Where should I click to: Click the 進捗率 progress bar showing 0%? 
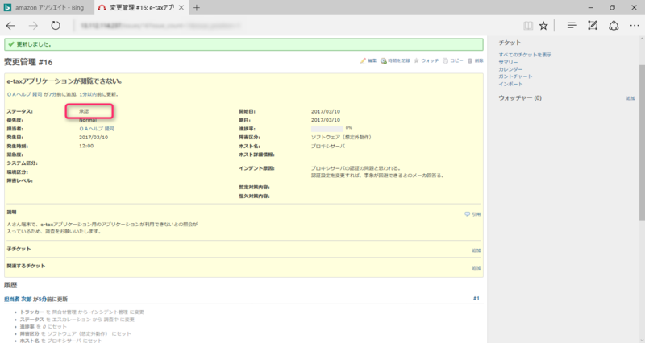(327, 129)
